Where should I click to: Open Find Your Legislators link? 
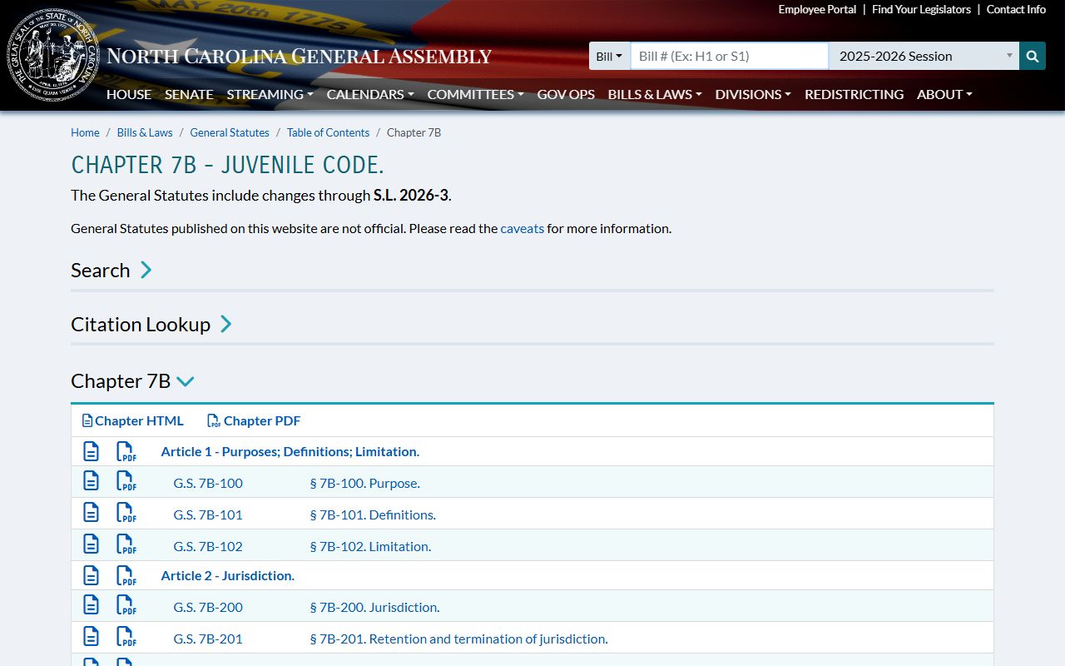(x=921, y=9)
